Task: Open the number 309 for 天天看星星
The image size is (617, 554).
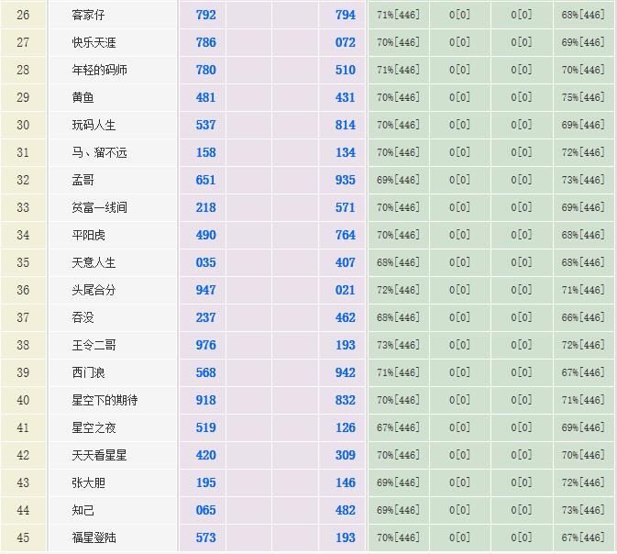Action: pyautogui.click(x=345, y=456)
